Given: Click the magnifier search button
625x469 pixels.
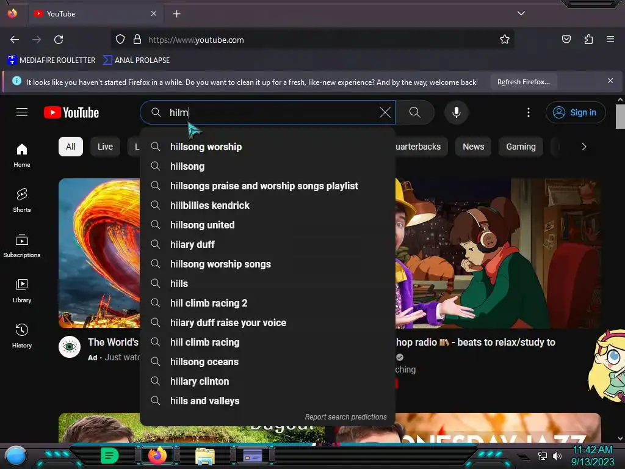Looking at the screenshot, I should (x=415, y=112).
